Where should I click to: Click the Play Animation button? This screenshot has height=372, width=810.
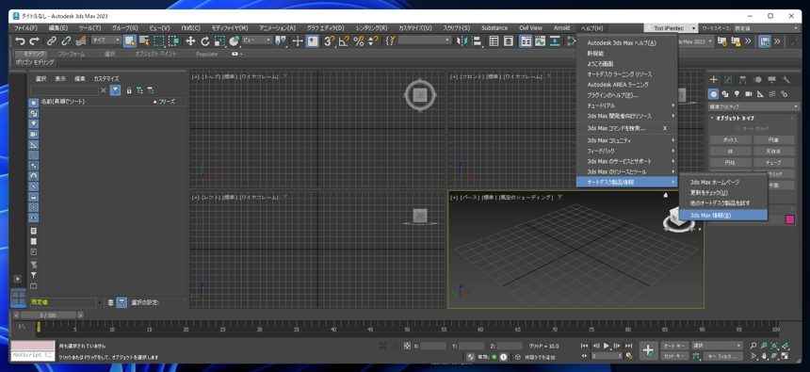[607, 346]
